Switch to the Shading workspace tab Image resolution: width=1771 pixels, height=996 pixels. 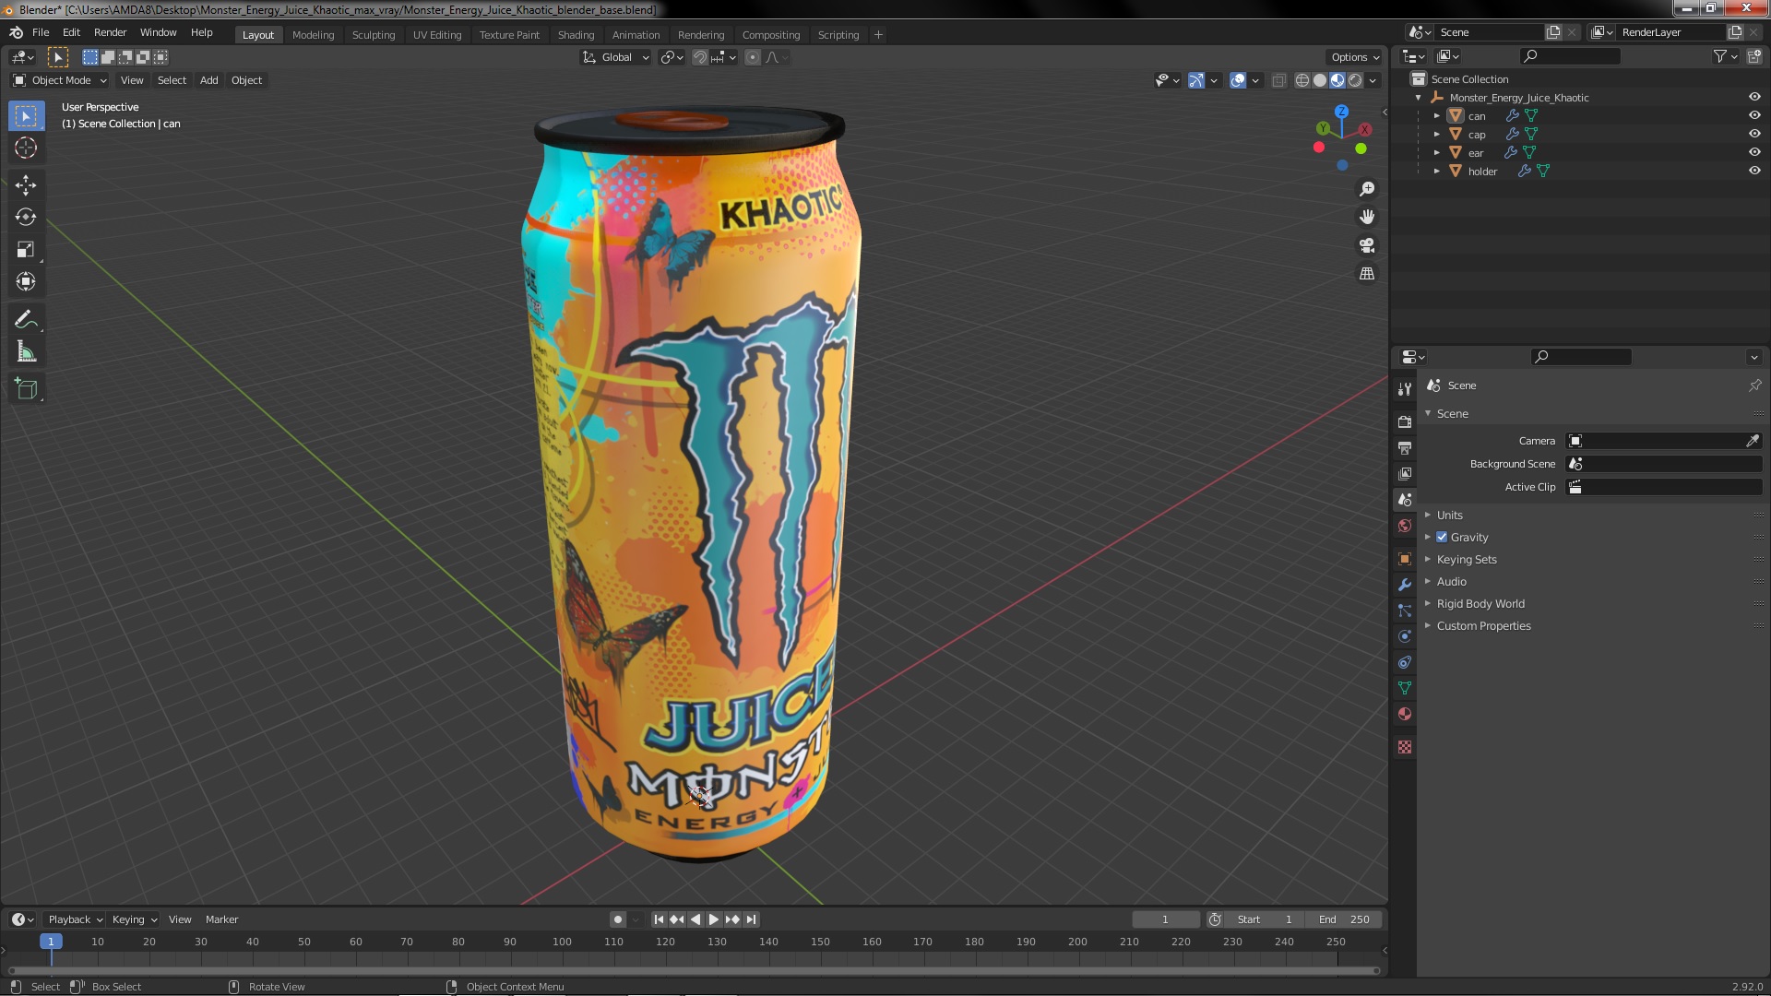[x=576, y=35]
